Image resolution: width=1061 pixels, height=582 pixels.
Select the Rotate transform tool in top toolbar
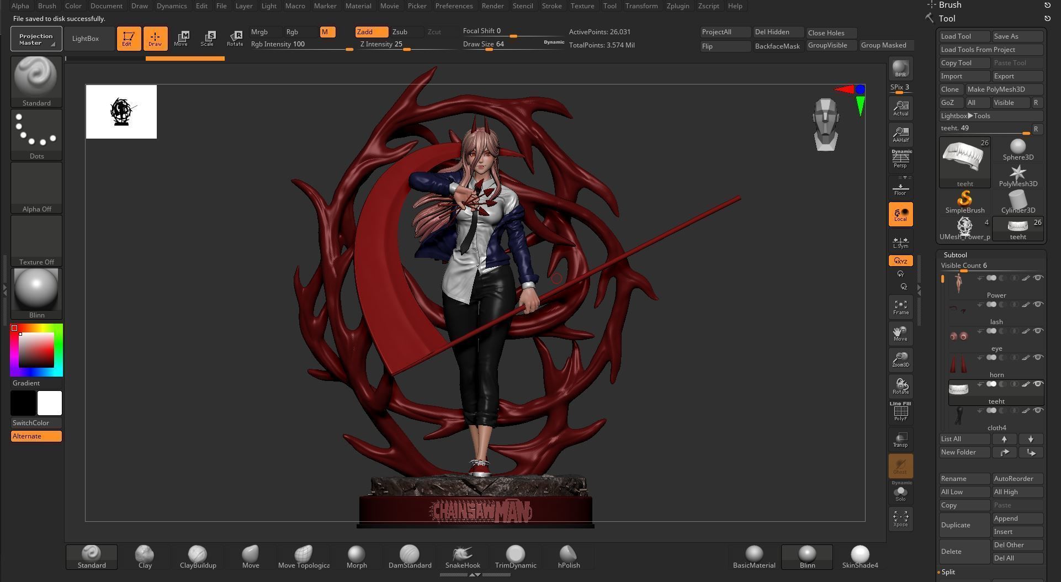tap(235, 39)
